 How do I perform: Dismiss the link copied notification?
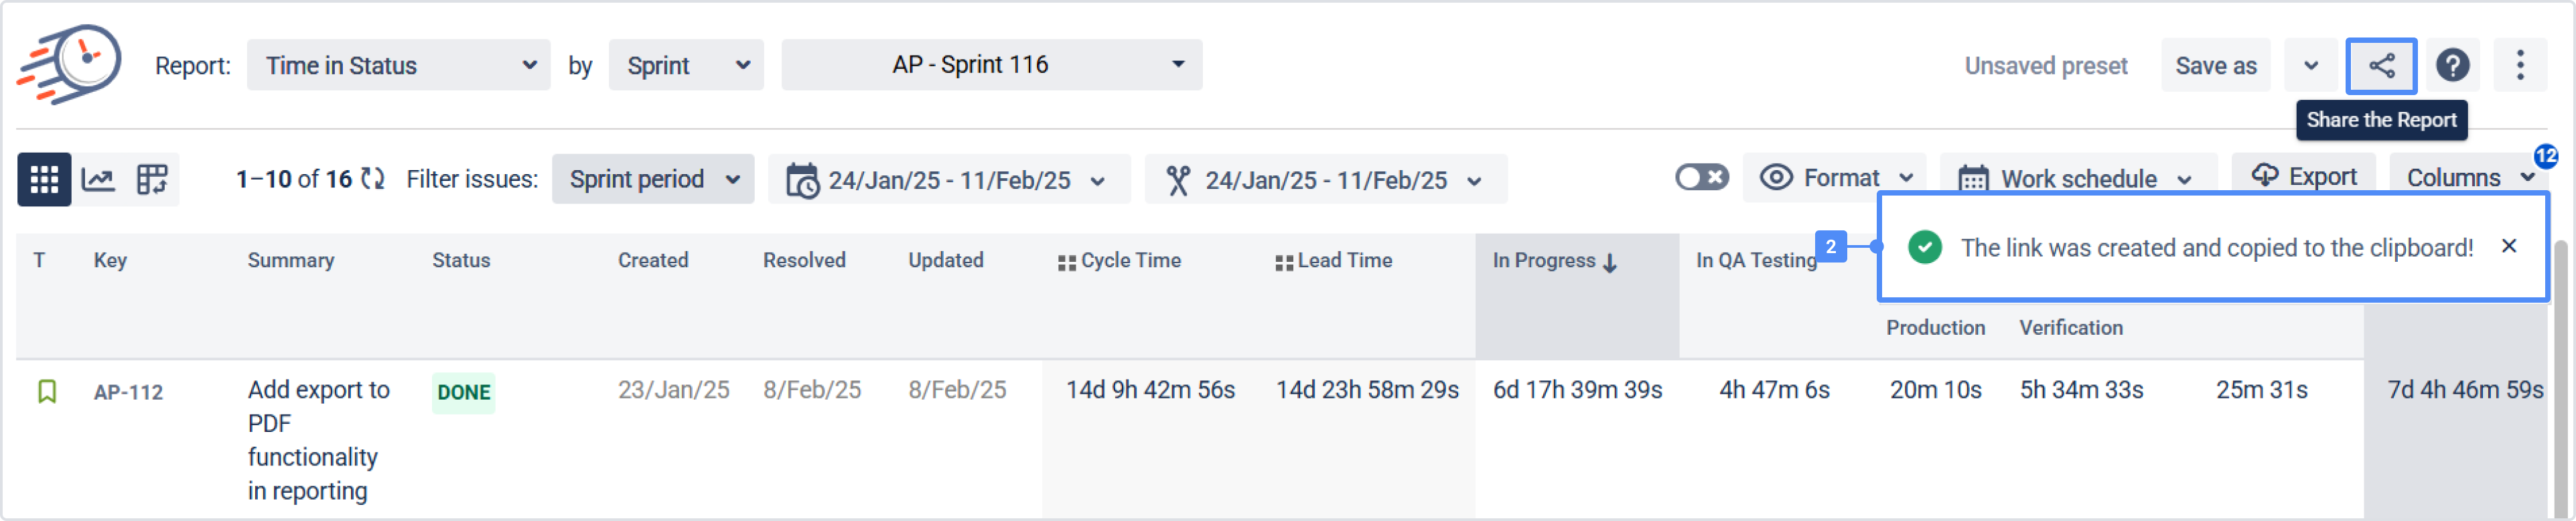click(2508, 246)
